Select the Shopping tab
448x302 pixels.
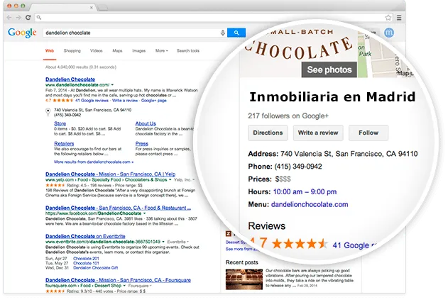tap(72, 51)
